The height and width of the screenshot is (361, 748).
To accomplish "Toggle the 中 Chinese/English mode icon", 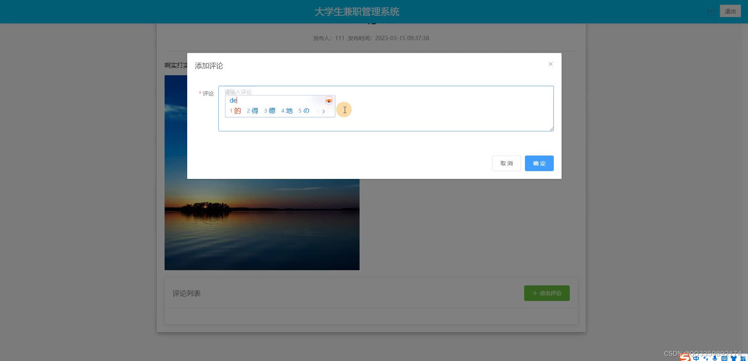I will (x=696, y=358).
